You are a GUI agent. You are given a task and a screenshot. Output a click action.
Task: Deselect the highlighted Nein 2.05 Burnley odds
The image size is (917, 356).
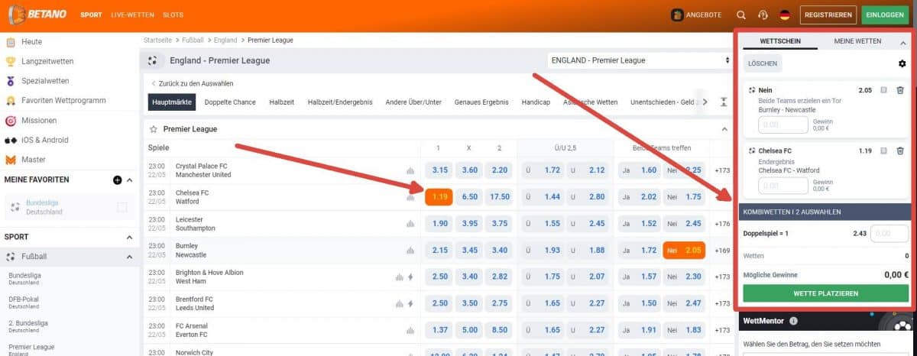(684, 251)
